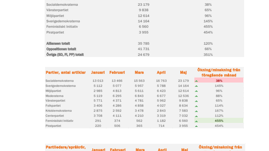Click the green up-arrow in Centerpartiet row
Image resolution: width=269 pixels, height=151 pixels.
coord(197,116)
